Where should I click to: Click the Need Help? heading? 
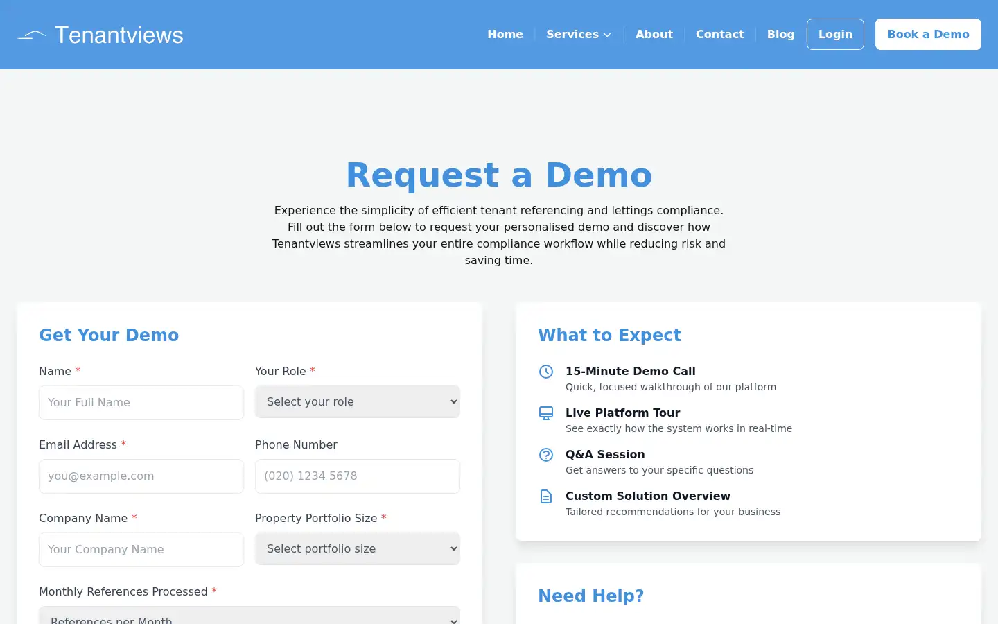pos(591,596)
